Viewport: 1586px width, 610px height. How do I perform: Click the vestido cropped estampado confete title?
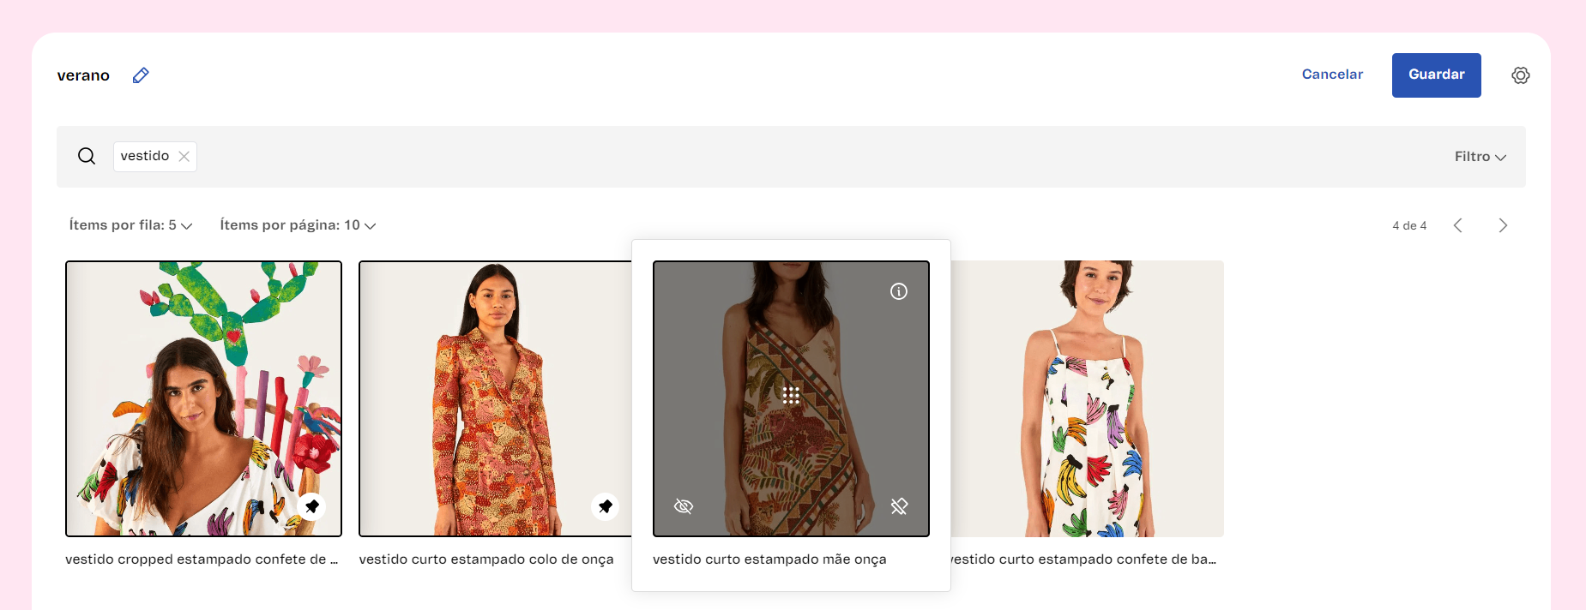coord(202,559)
